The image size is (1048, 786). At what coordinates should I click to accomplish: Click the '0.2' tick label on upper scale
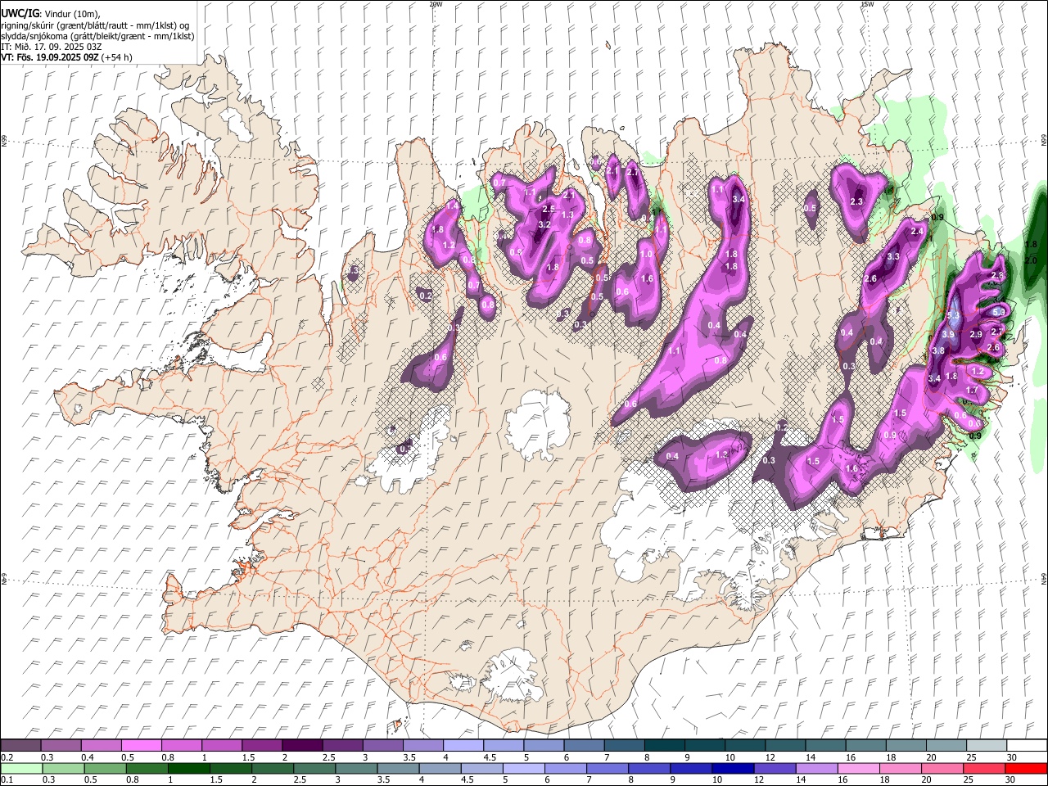click(7, 757)
